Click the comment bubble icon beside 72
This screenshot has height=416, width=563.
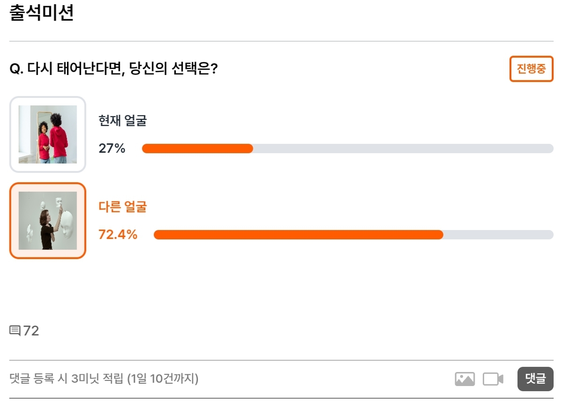coord(15,331)
